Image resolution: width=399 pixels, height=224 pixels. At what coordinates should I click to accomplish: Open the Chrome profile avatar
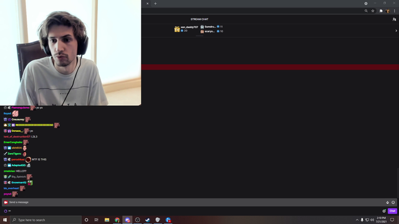coord(388,11)
